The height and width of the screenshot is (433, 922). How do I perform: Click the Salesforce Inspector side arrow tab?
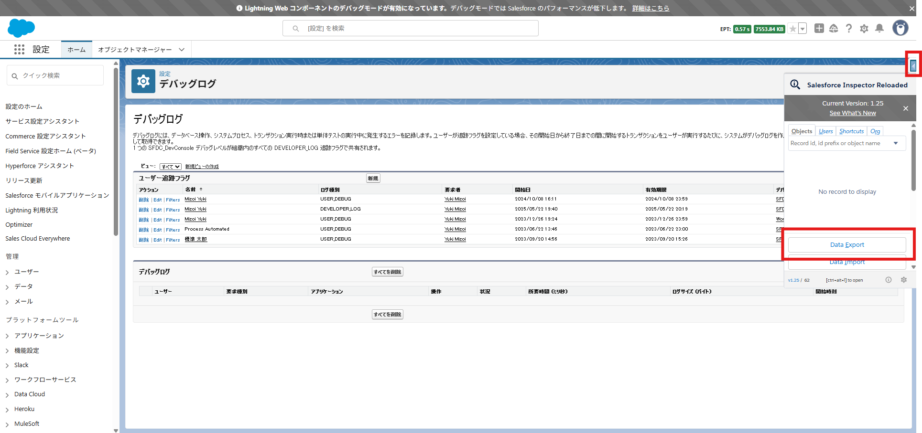pyautogui.click(x=913, y=66)
